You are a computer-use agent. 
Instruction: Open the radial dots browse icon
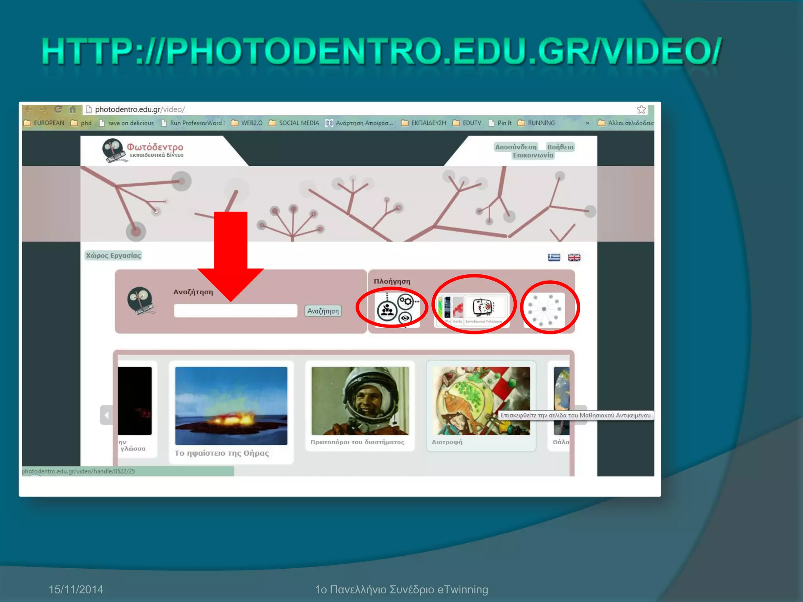pos(545,309)
